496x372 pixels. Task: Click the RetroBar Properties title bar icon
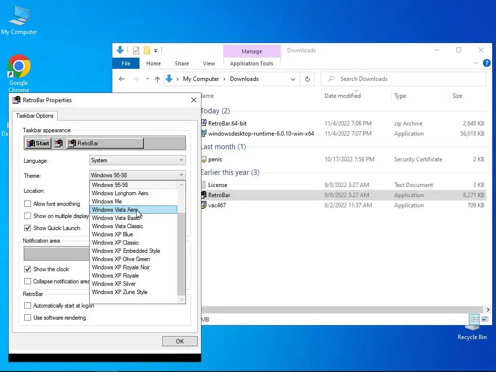[x=16, y=100]
